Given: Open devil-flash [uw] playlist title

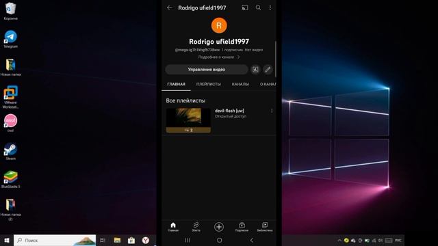Looking at the screenshot, I should 229,111.
